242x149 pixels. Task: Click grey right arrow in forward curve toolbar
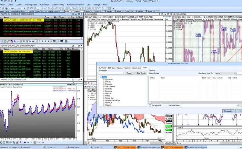point(28,142)
